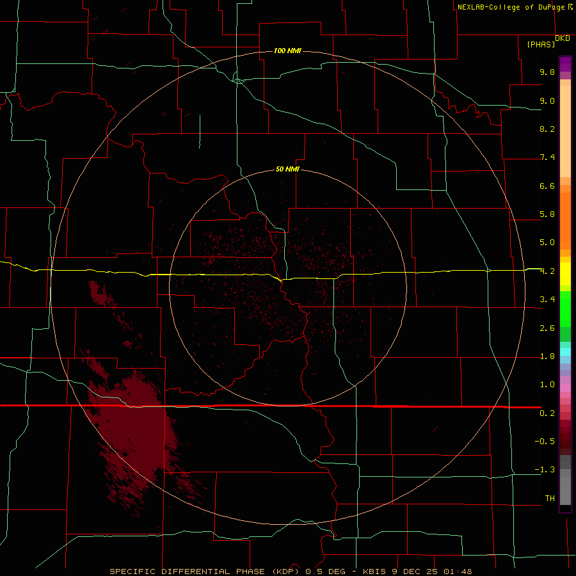Image resolution: width=576 pixels, height=576 pixels.
Task: Click the 50 NMI range ring label
Action: pyautogui.click(x=287, y=169)
